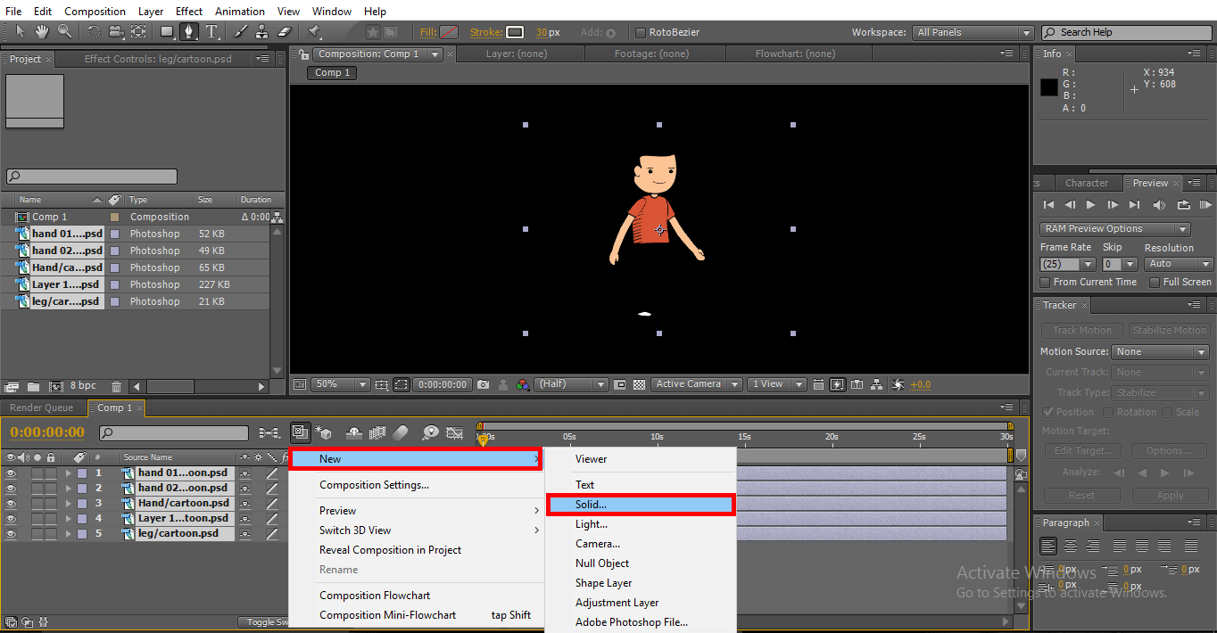Enable Motion Blur for the composition
Viewport: 1217px width, 633px height.
(399, 432)
